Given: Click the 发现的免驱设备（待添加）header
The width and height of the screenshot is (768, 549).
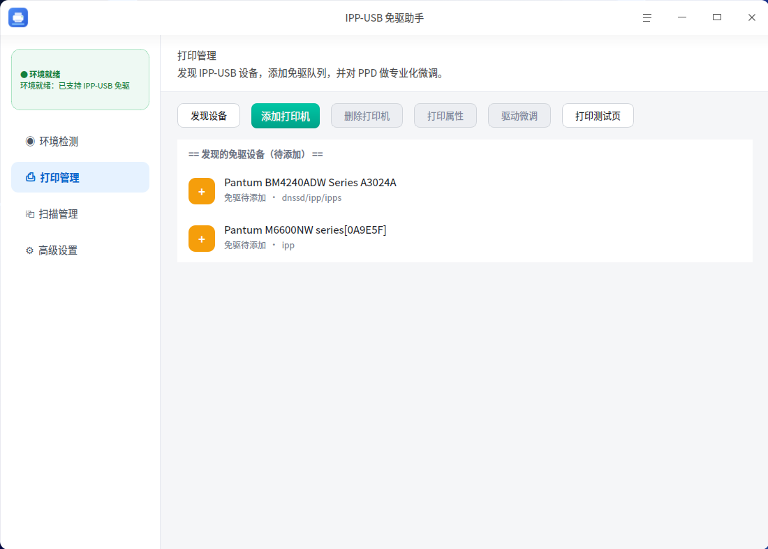Looking at the screenshot, I should pos(256,155).
